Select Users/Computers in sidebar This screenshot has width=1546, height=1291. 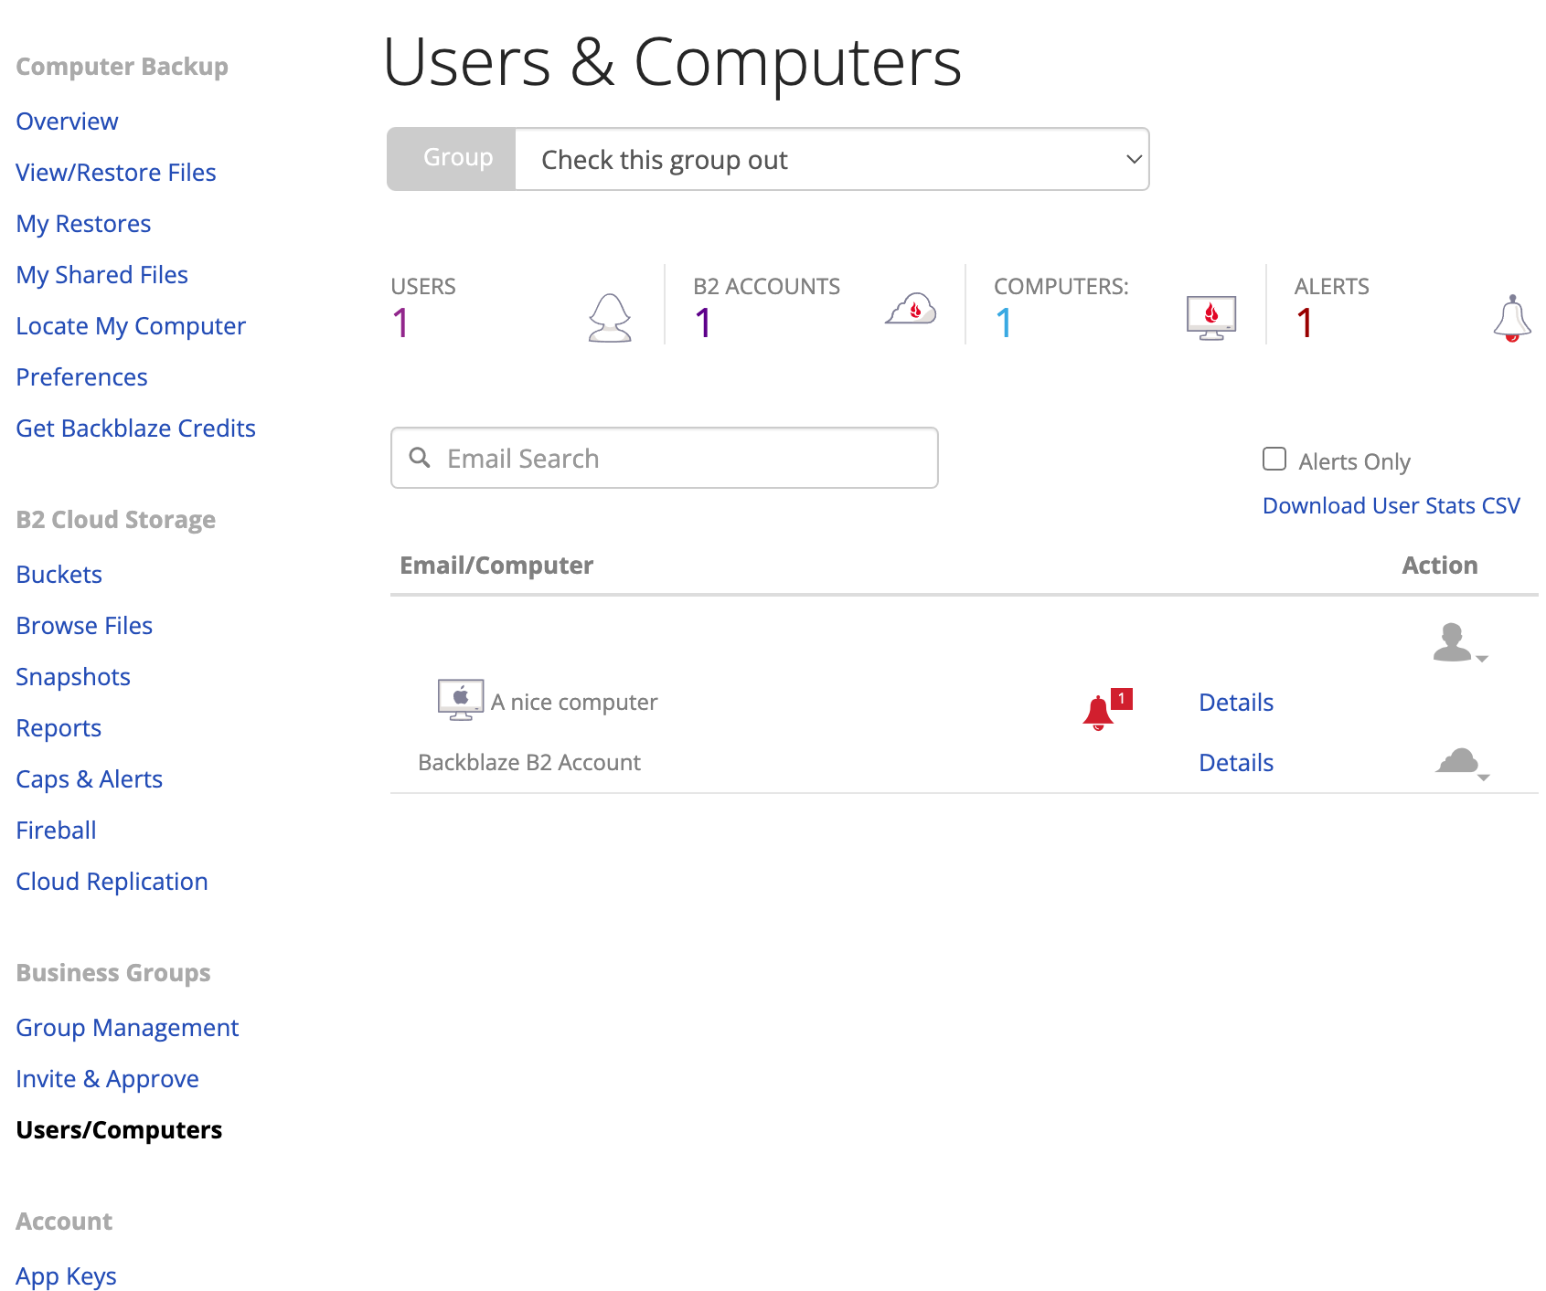click(119, 1129)
